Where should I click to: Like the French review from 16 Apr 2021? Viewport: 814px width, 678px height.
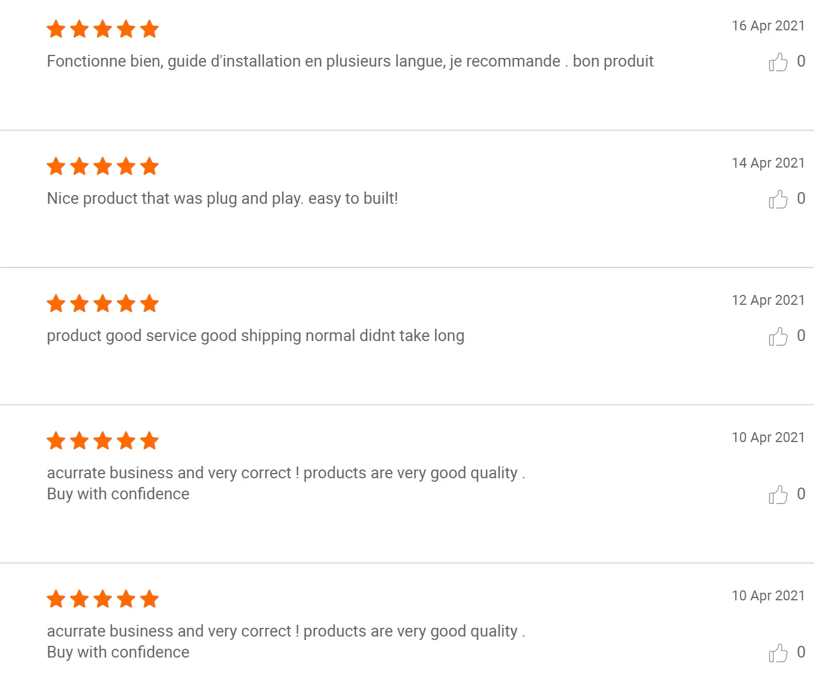tap(778, 62)
